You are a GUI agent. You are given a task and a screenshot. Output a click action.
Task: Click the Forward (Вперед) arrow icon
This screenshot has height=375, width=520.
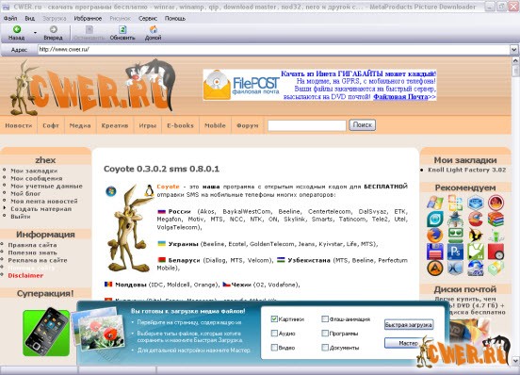click(x=54, y=29)
